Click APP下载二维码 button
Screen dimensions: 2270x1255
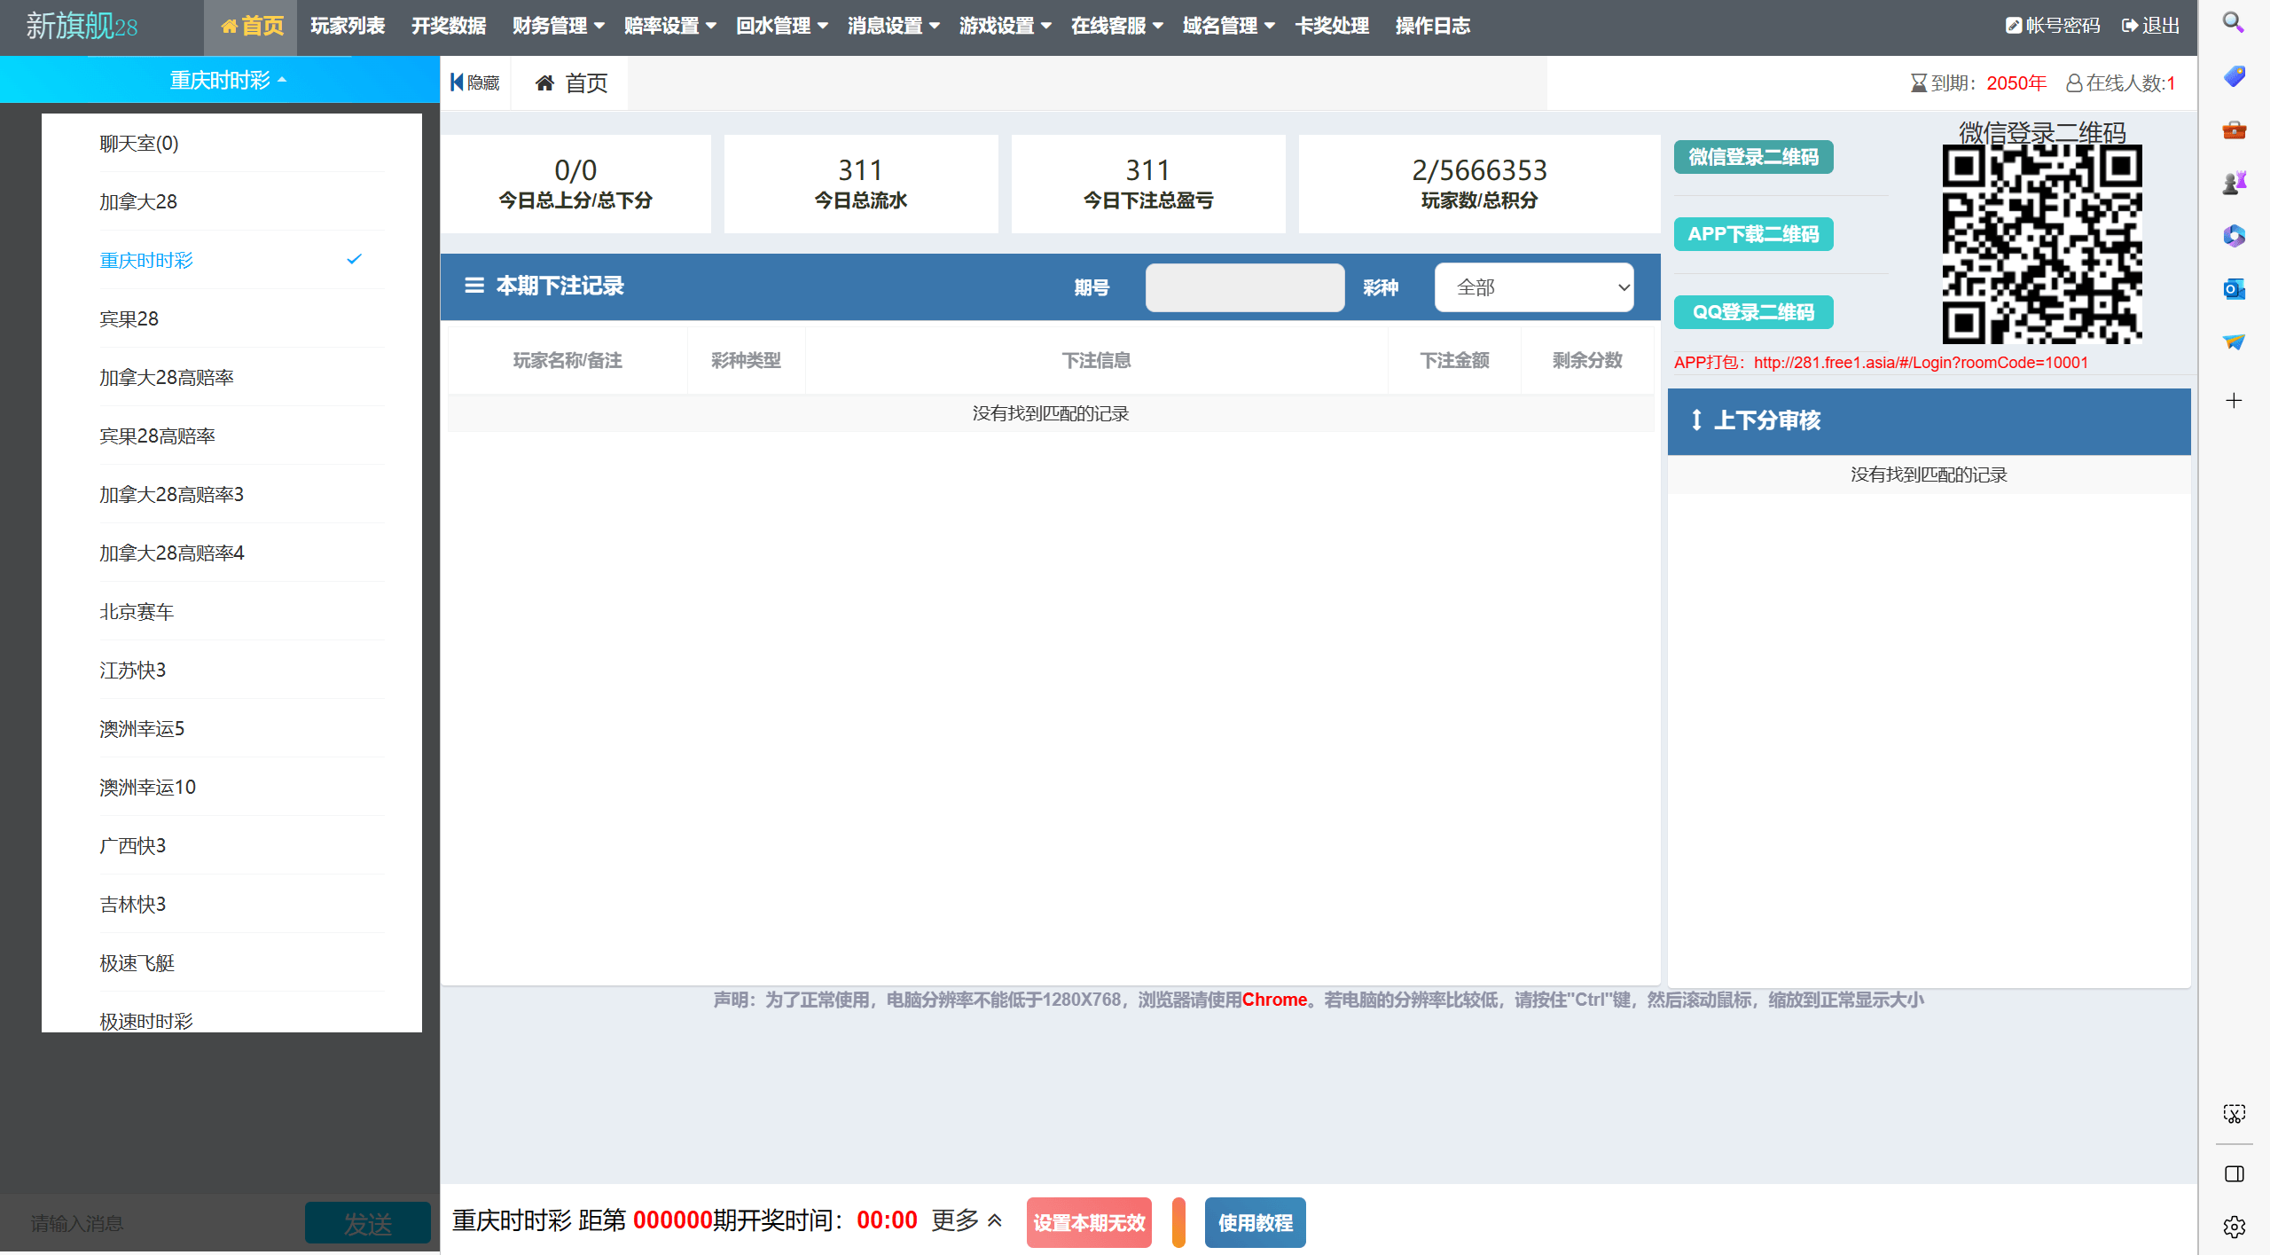click(x=1753, y=234)
